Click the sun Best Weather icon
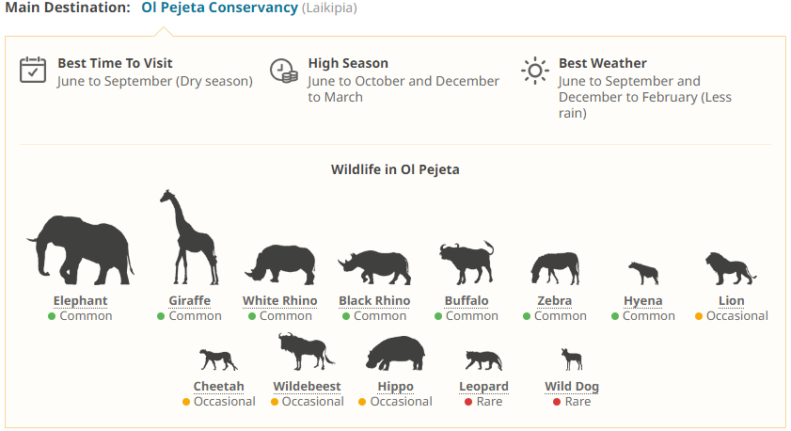 (x=534, y=71)
